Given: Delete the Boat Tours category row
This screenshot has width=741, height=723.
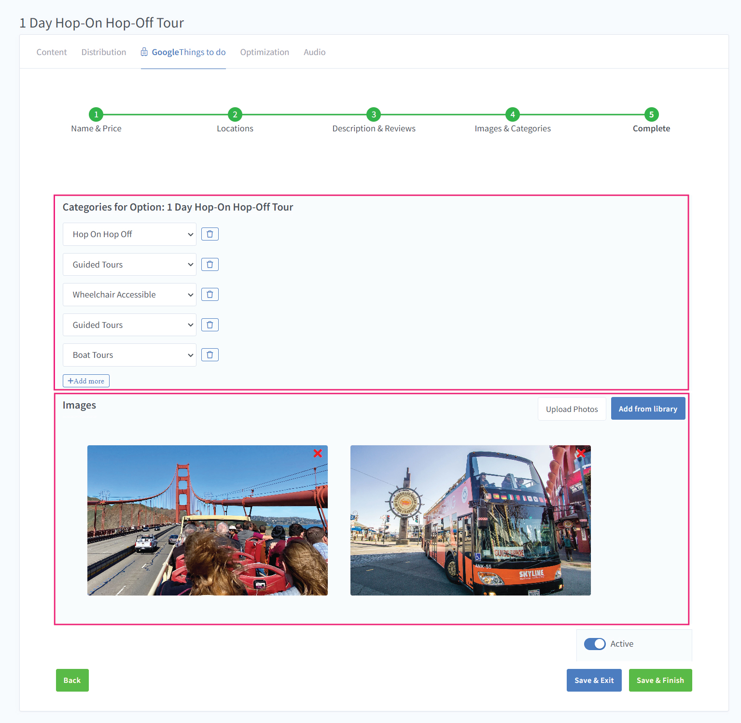Looking at the screenshot, I should pos(210,355).
